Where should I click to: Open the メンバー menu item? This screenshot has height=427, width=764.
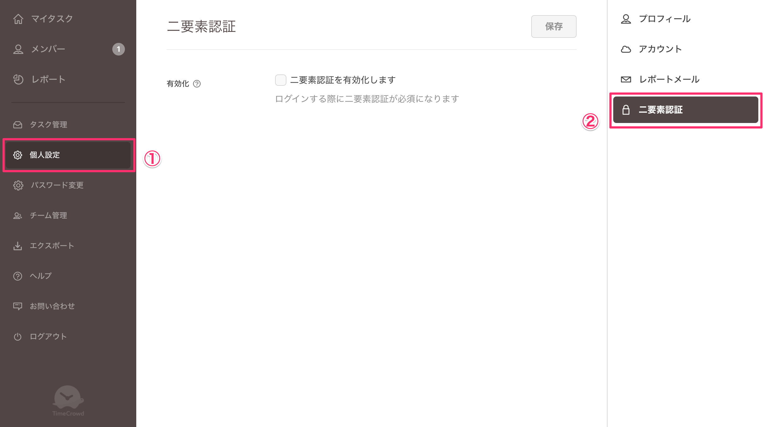tap(68, 49)
